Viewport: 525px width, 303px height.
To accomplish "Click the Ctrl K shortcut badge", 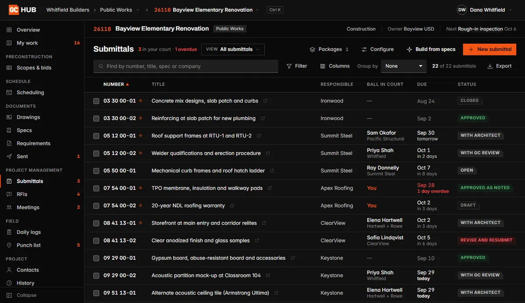I will (275, 10).
